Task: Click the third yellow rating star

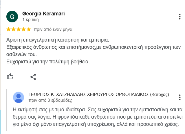Action: pyautogui.click(x=19, y=29)
